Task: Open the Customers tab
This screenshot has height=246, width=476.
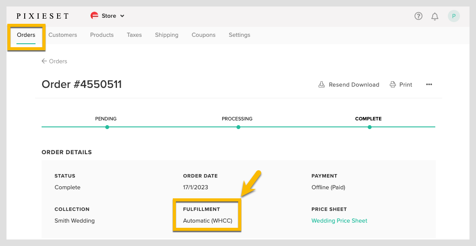Action: tap(63, 35)
